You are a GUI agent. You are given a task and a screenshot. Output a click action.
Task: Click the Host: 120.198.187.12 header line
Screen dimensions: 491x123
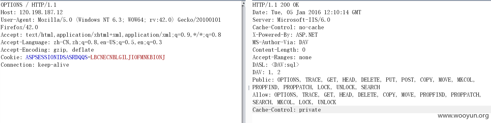32,12
